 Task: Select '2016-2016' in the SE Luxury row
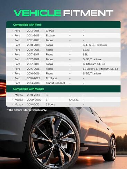click(33, 69)
